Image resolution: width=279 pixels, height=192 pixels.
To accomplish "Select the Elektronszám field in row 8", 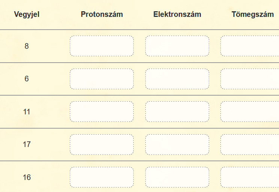I will click(x=177, y=46).
